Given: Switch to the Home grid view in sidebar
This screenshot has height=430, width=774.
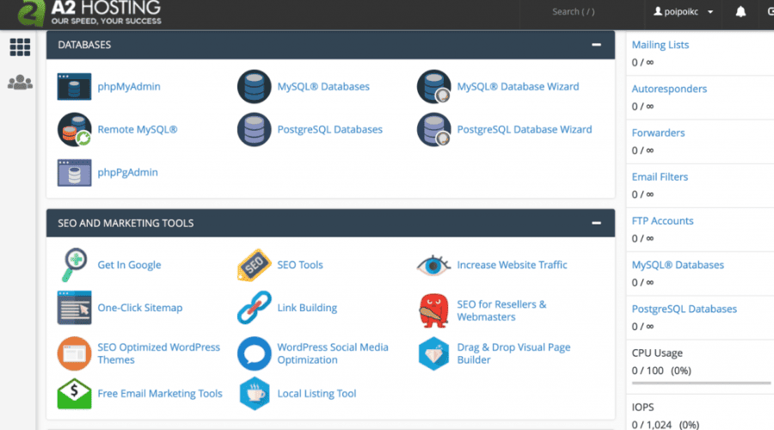Looking at the screenshot, I should (19, 47).
